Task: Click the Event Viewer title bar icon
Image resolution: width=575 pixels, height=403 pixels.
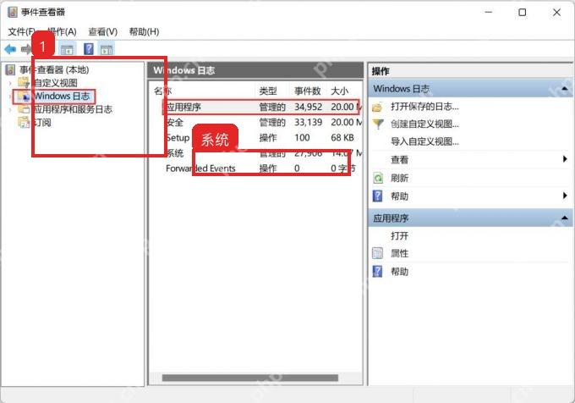Action: coord(12,12)
